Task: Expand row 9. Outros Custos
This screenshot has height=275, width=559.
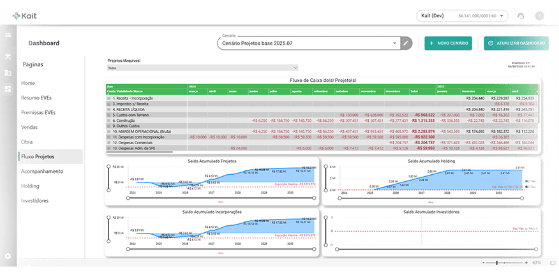Action: coord(108,126)
